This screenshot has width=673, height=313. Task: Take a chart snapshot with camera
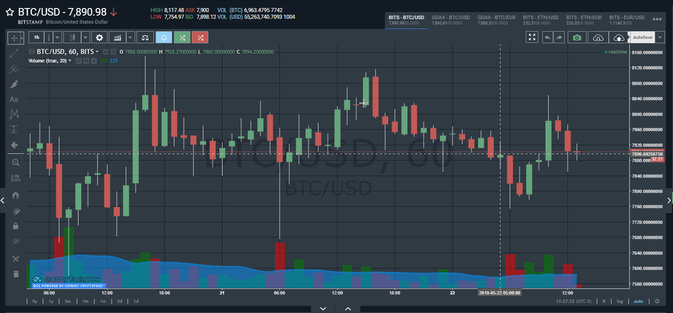577,37
